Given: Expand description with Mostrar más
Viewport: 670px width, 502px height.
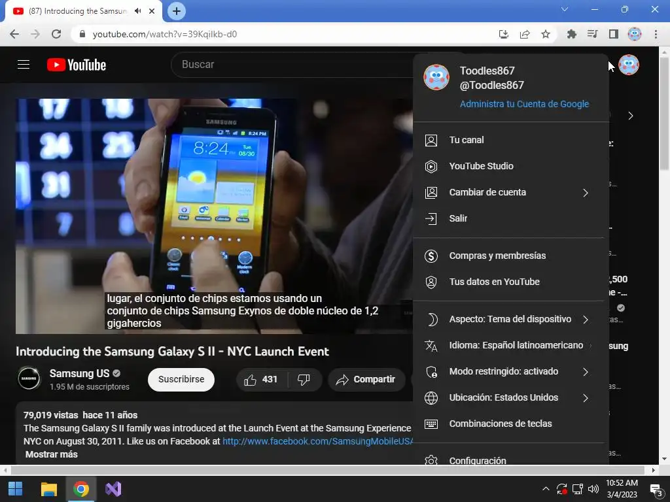Looking at the screenshot, I should click(x=51, y=455).
